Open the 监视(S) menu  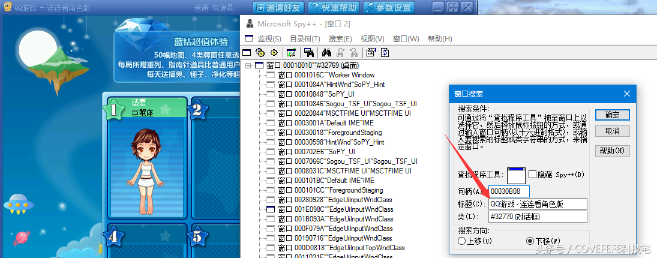[x=269, y=39]
